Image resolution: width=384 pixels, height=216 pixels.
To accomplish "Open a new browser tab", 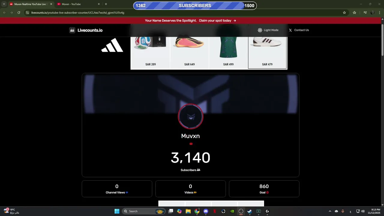I will pyautogui.click(x=106, y=4).
